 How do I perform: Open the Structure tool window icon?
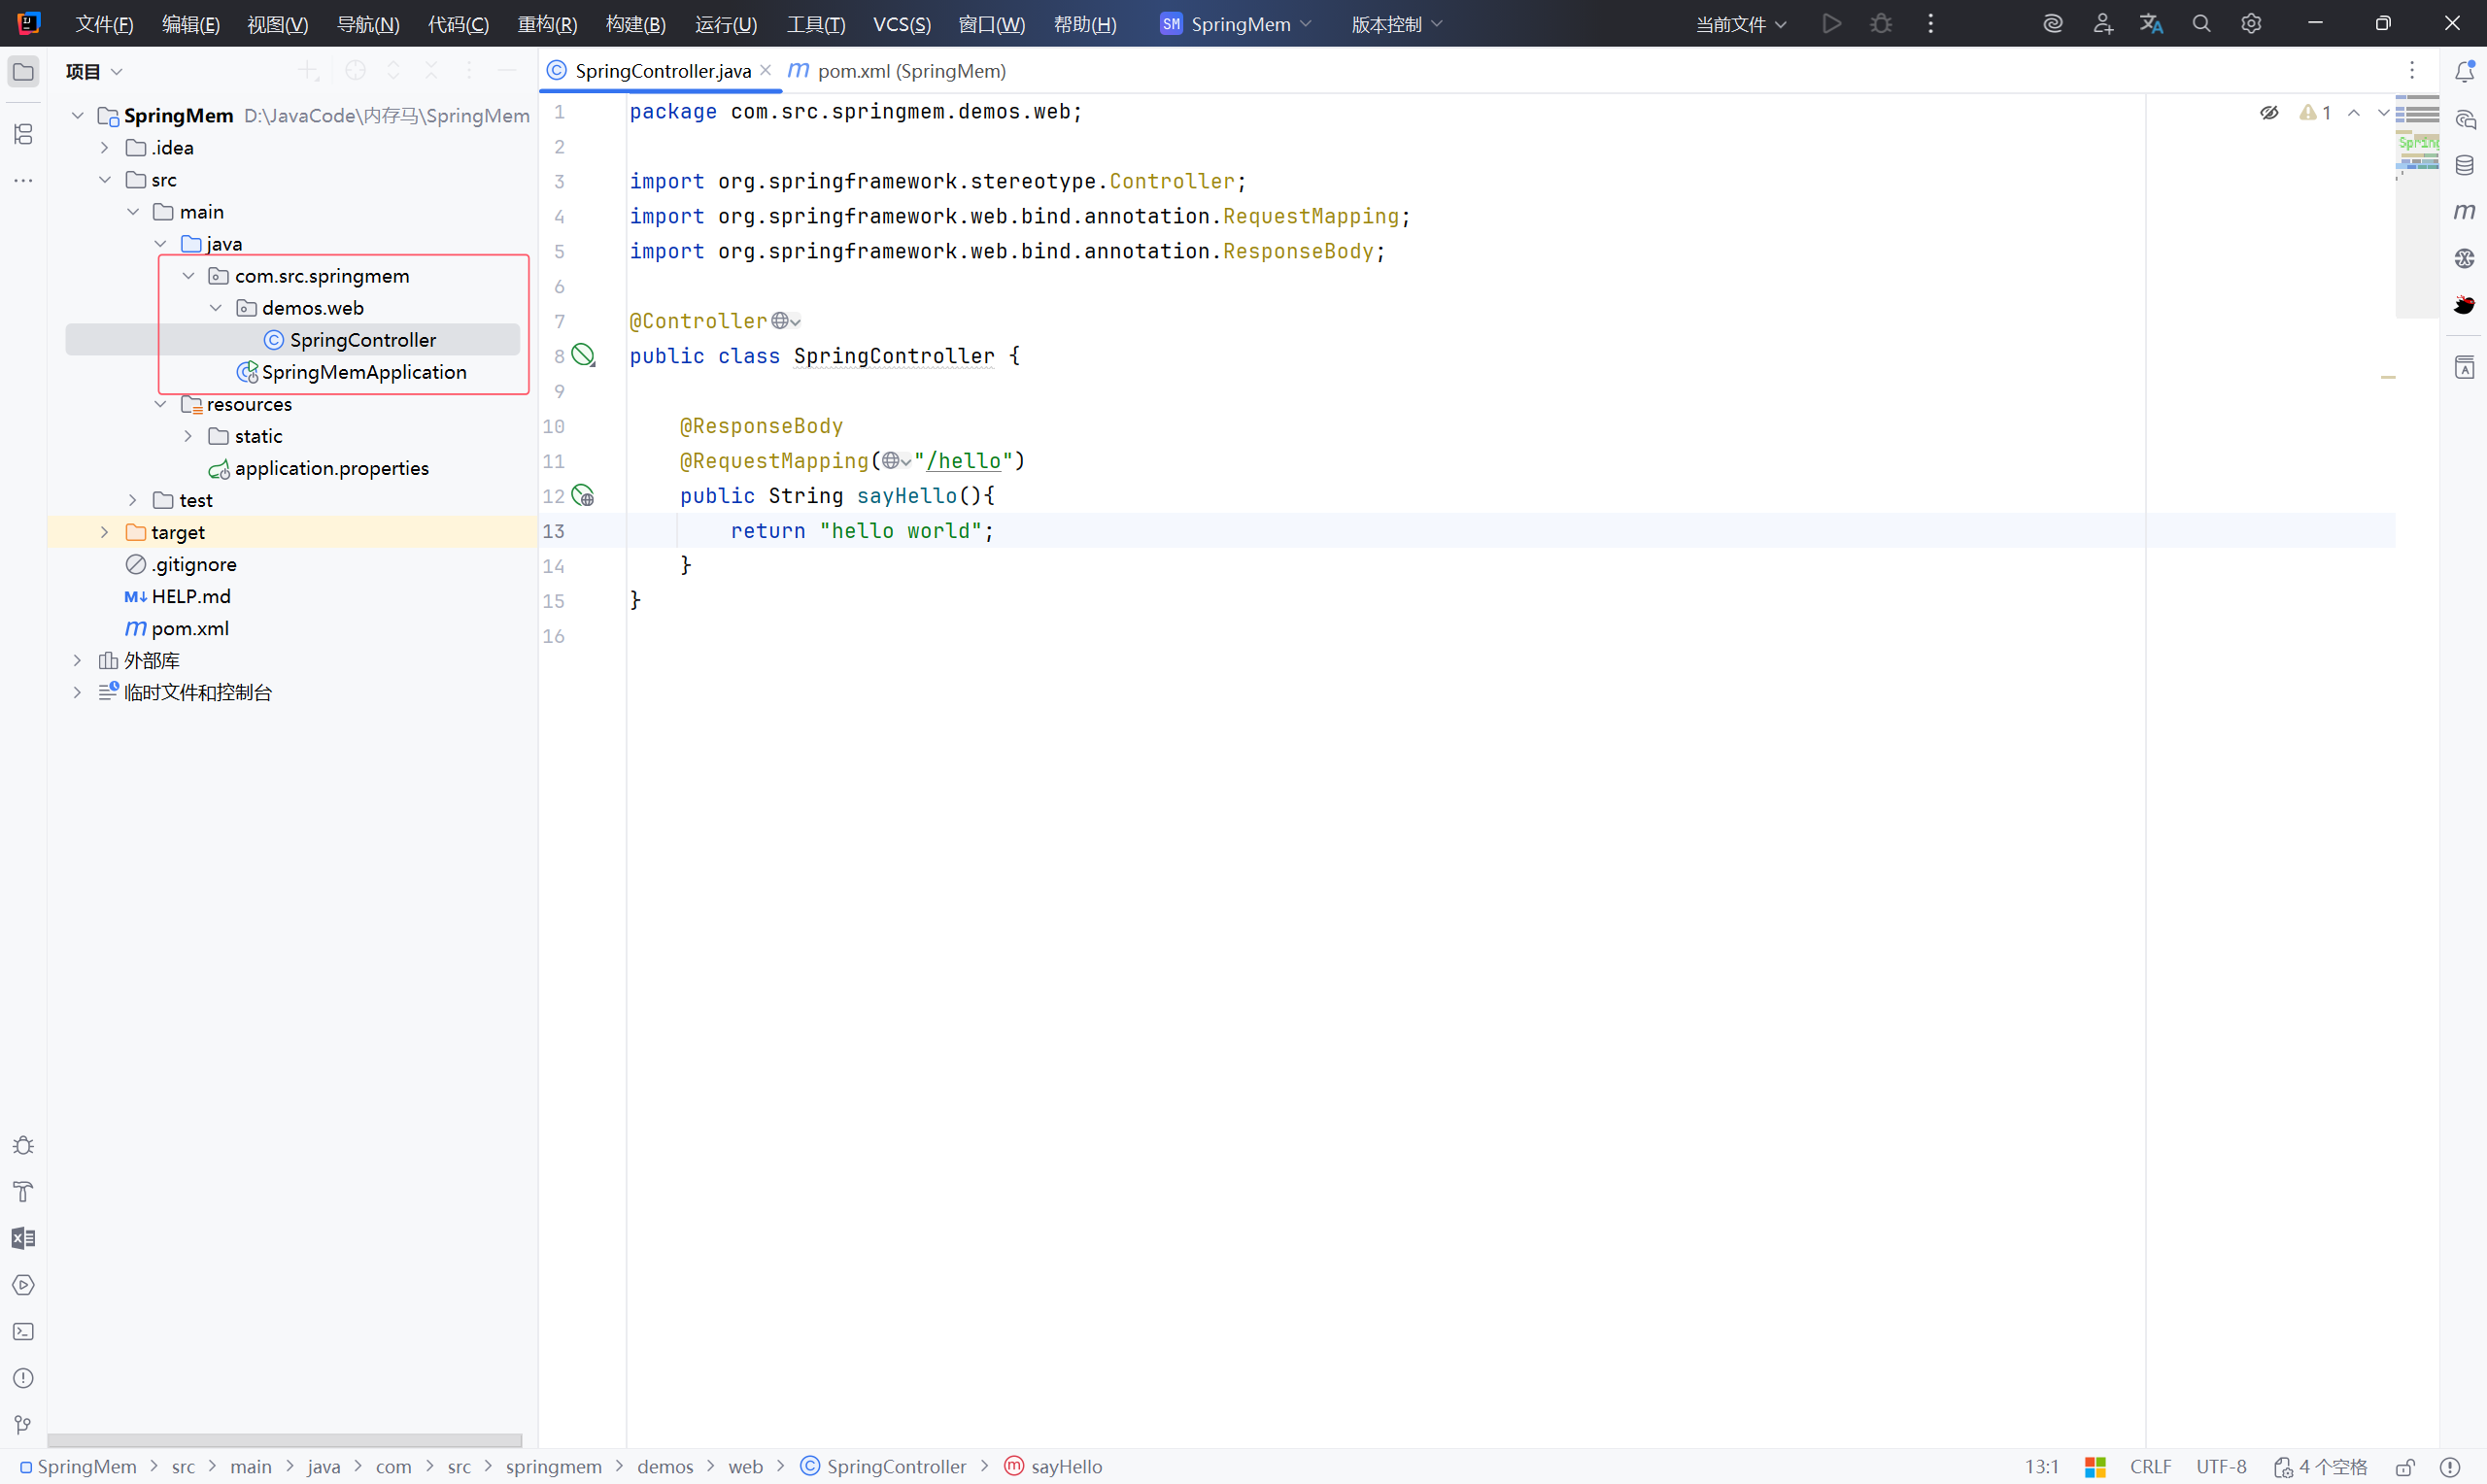(x=23, y=134)
